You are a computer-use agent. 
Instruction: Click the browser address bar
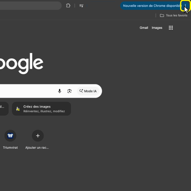coord(30,6)
